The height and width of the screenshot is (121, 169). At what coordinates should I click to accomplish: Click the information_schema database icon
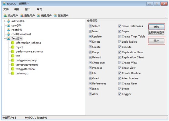(x=13, y=43)
